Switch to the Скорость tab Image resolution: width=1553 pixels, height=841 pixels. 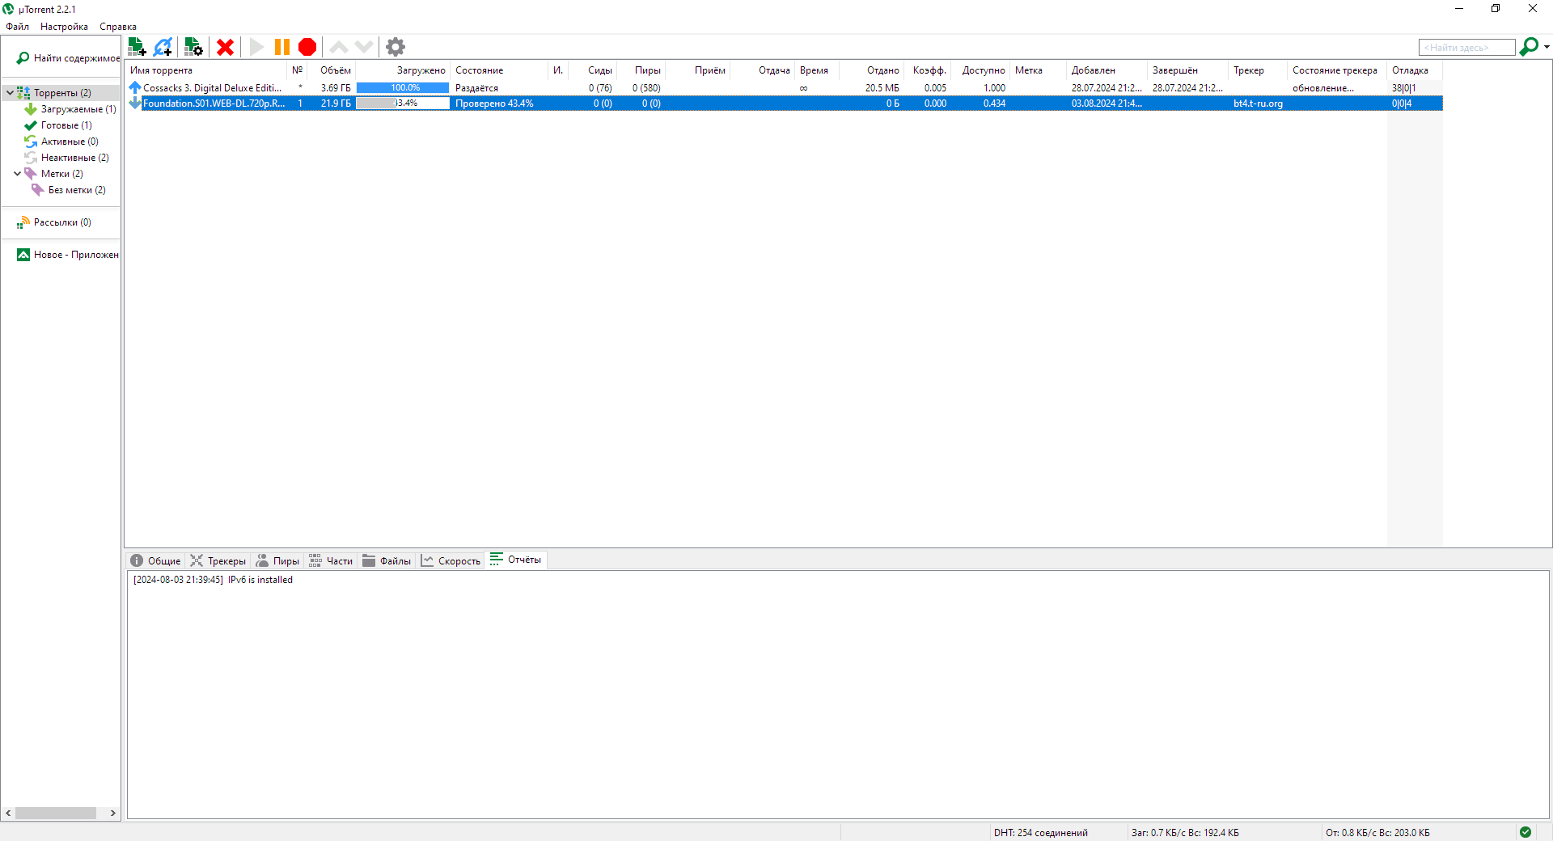tap(451, 560)
